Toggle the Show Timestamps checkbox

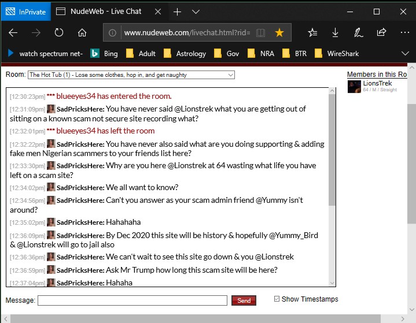coord(277,299)
